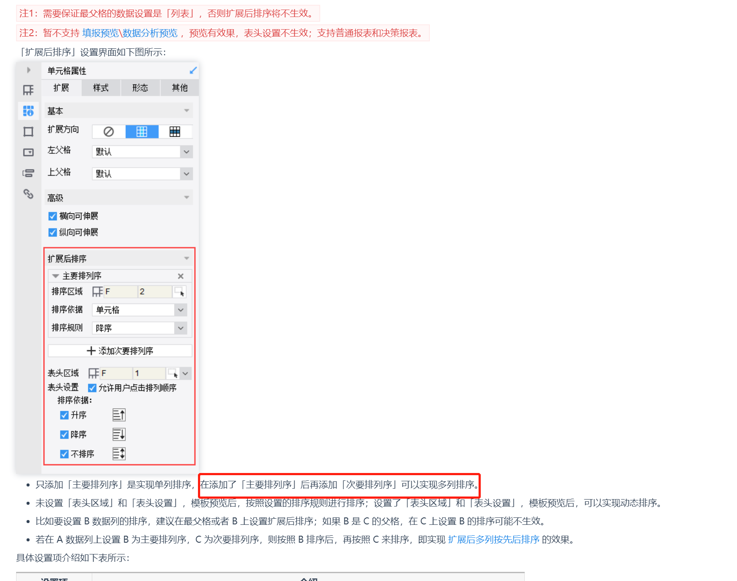
Task: Click the 表头区域 column field F
Action: 116,373
